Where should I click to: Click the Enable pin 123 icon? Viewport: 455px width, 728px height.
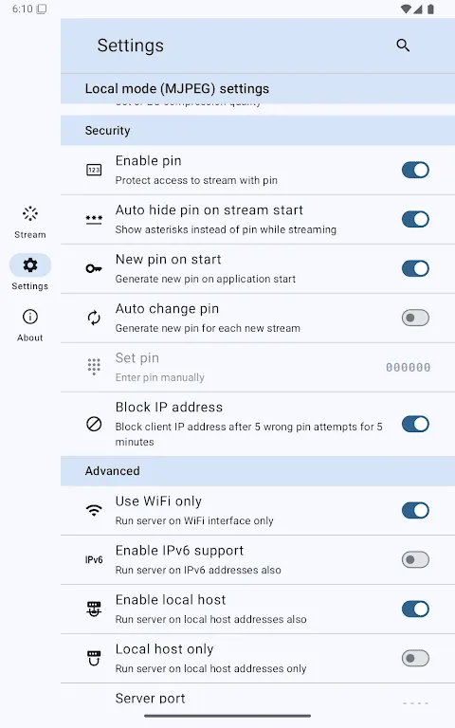coord(94,170)
